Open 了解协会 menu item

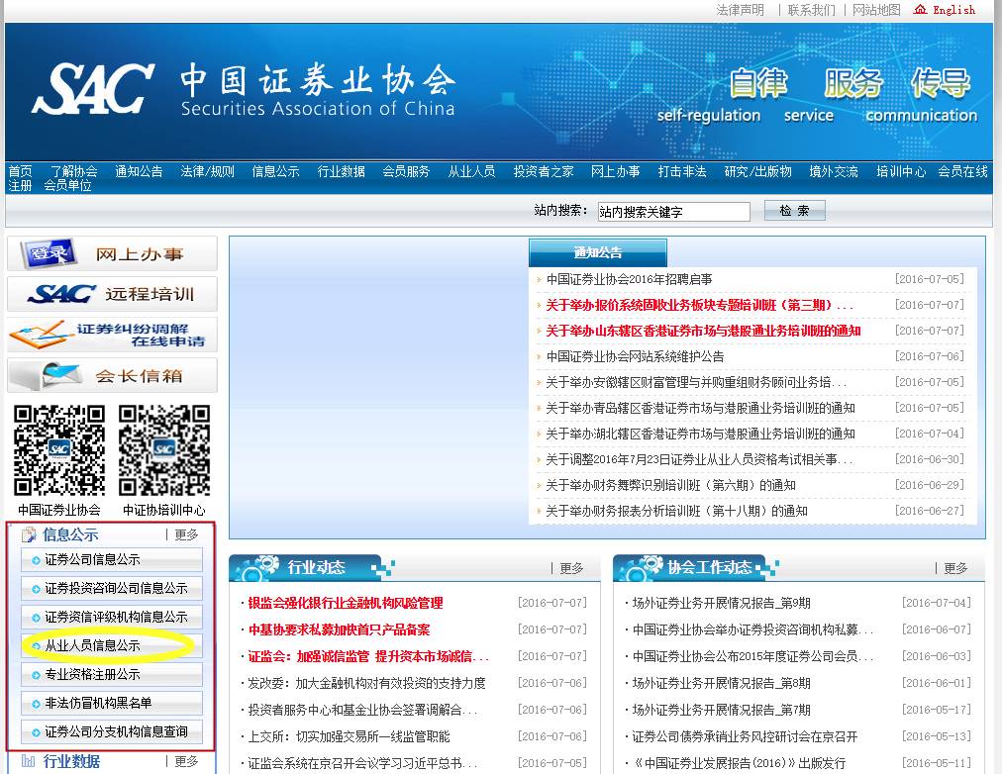73,171
